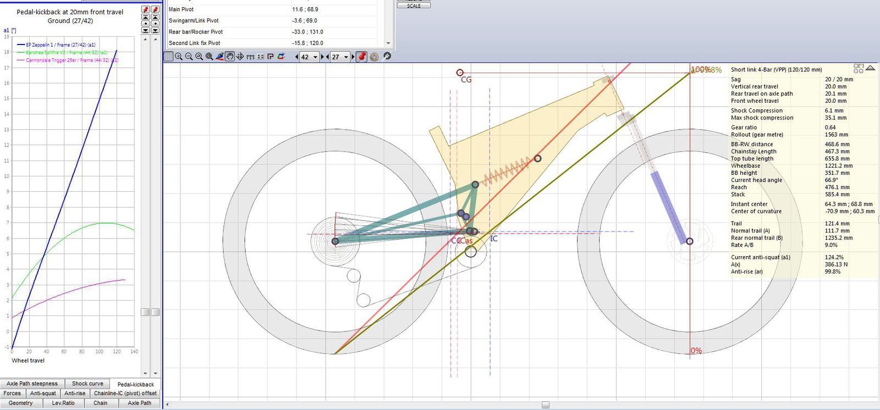This screenshot has width=880, height=410.
Task: Open the Lev.Ratio tab
Action: pyautogui.click(x=63, y=403)
